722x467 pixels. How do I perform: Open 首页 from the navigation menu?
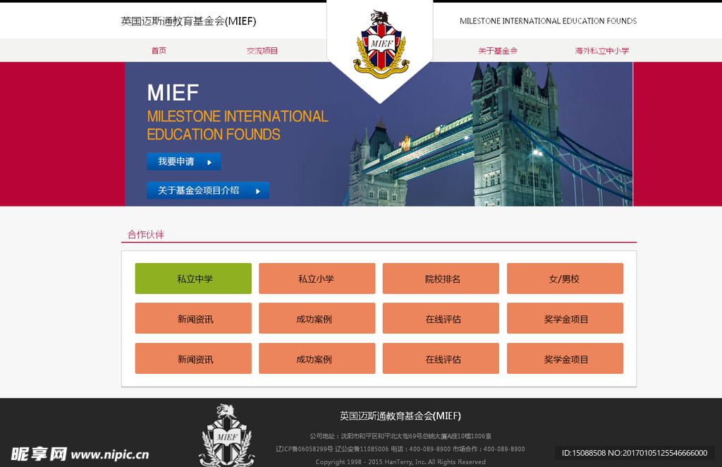159,50
